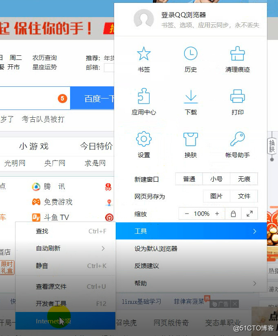Select 开发者工具 menu item

coord(66,304)
